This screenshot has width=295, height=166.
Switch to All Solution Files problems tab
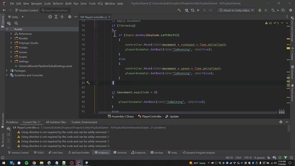tap(56, 122)
